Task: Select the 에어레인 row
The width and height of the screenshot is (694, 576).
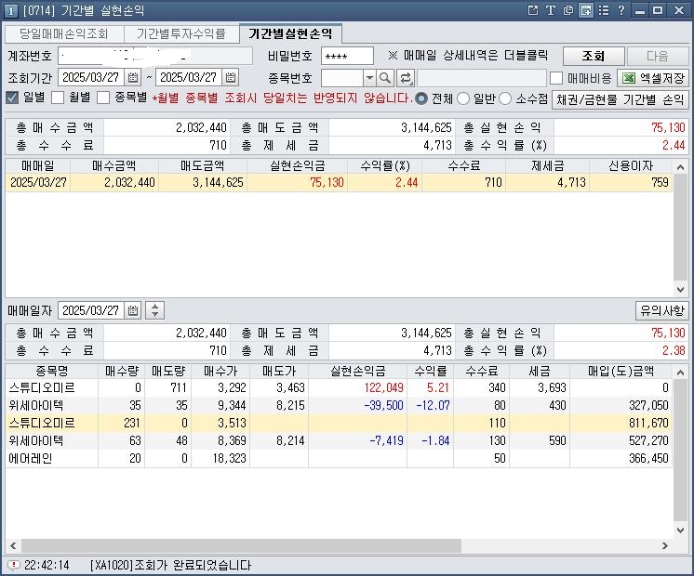Action: click(339, 458)
